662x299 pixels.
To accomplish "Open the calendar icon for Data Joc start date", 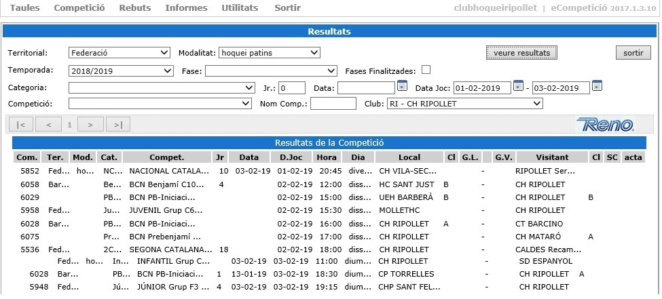I will [519, 85].
